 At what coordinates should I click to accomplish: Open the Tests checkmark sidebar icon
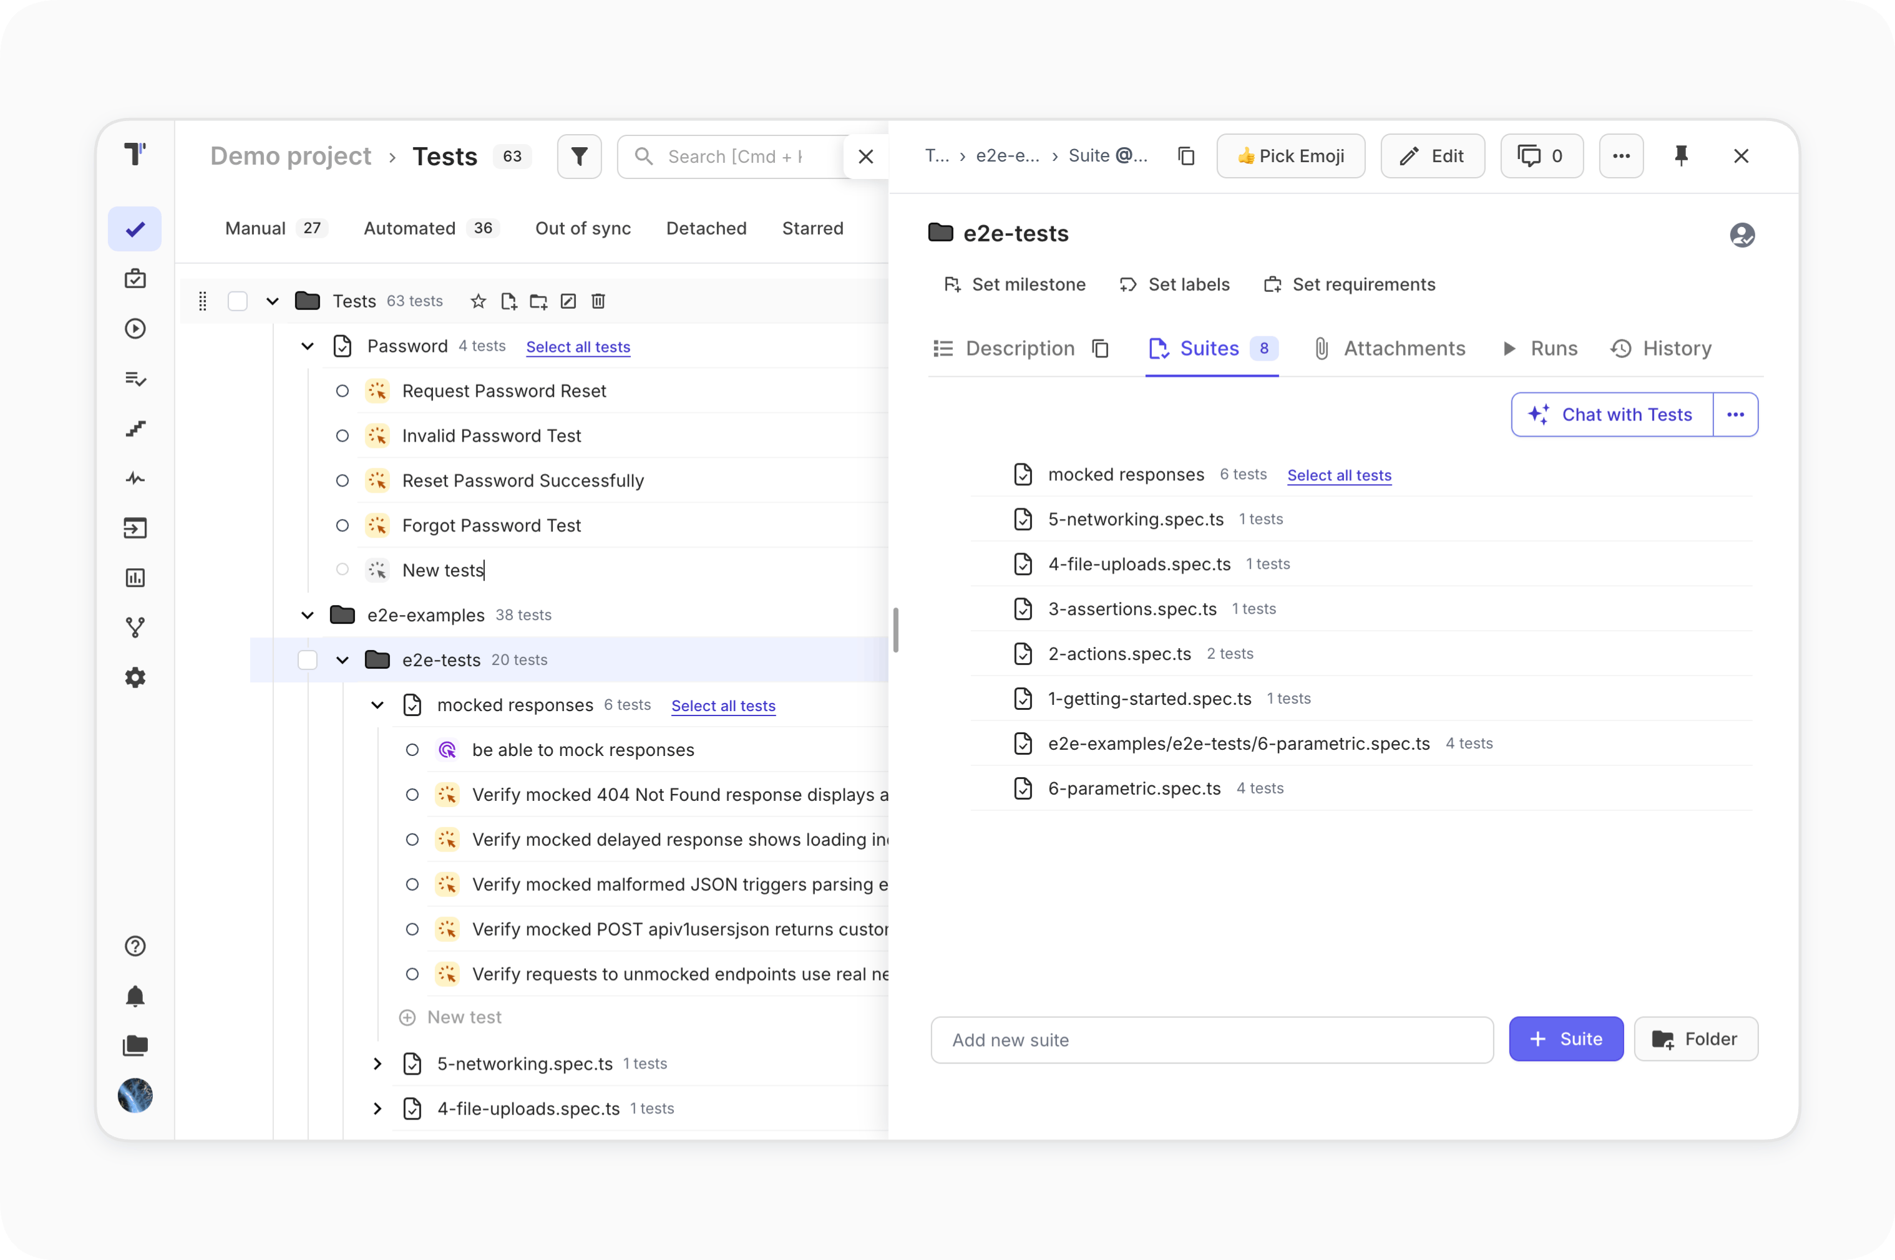[135, 229]
